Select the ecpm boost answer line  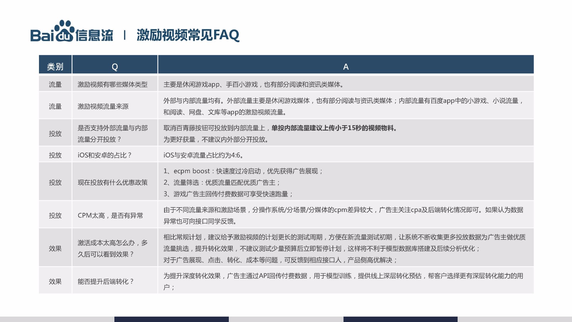[x=243, y=171]
